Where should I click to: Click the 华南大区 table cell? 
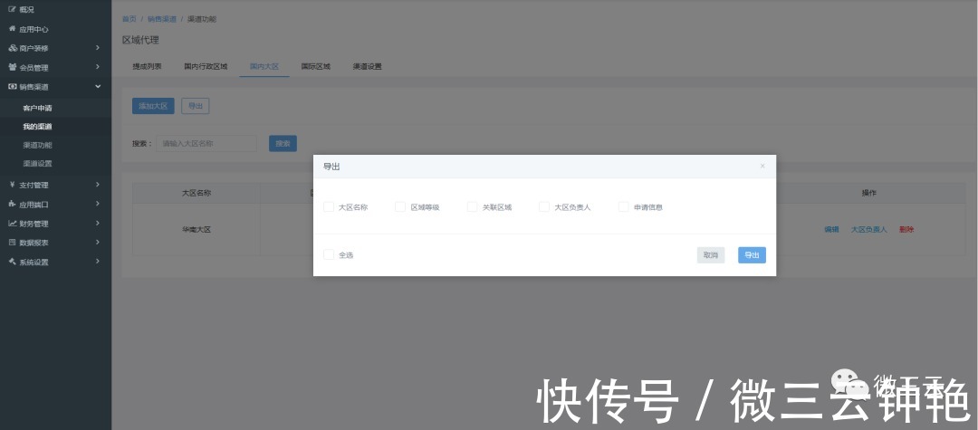197,229
